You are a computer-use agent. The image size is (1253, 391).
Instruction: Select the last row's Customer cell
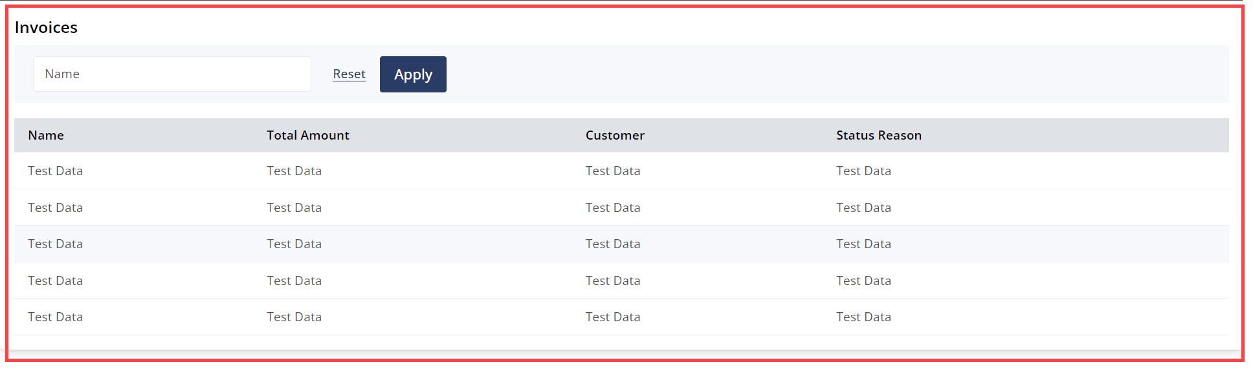pos(612,317)
